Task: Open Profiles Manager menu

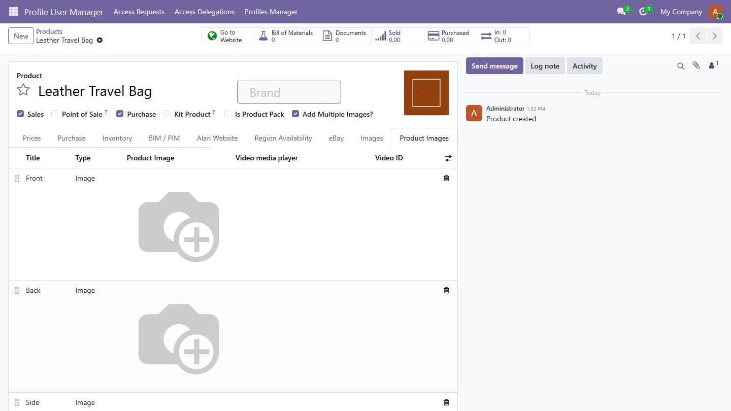Action: pyautogui.click(x=271, y=12)
